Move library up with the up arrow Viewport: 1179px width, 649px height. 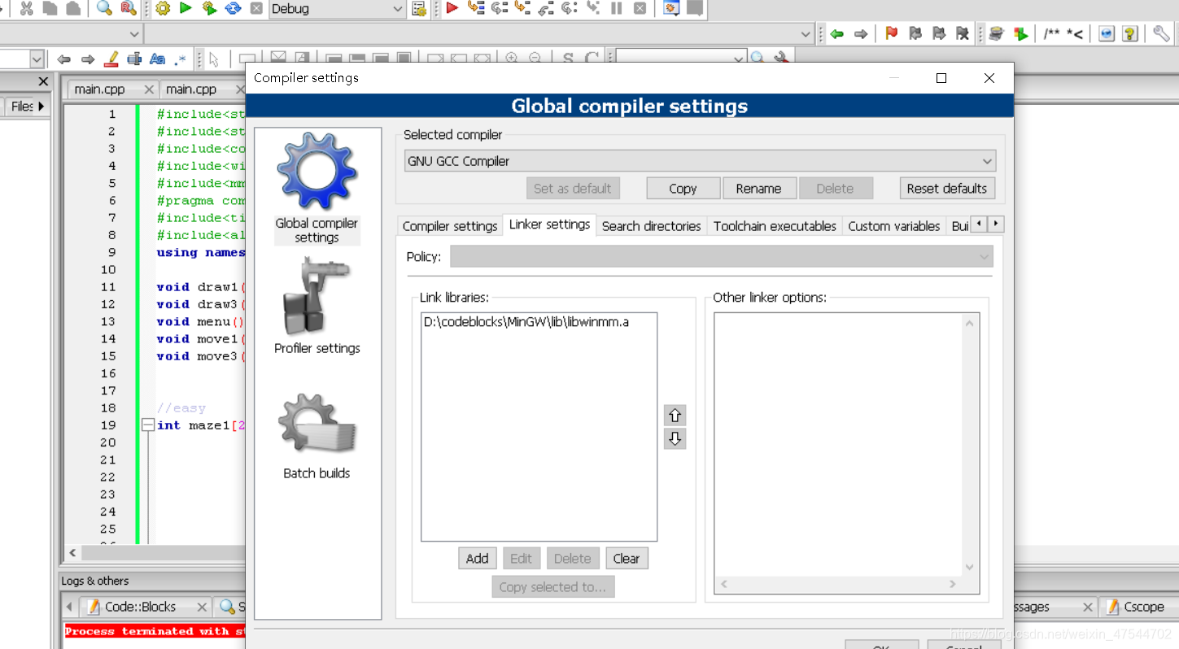click(x=675, y=416)
